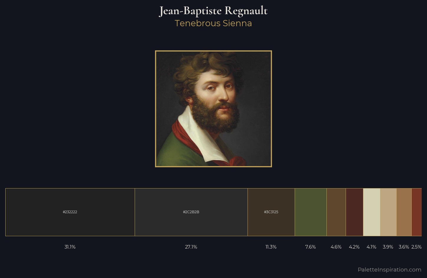Viewport: 427px width, 278px height.
Task: Click the 27.1% percentage label
Action: pyautogui.click(x=191, y=247)
